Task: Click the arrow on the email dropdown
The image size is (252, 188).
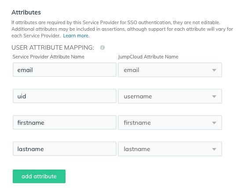Action: 214,70
